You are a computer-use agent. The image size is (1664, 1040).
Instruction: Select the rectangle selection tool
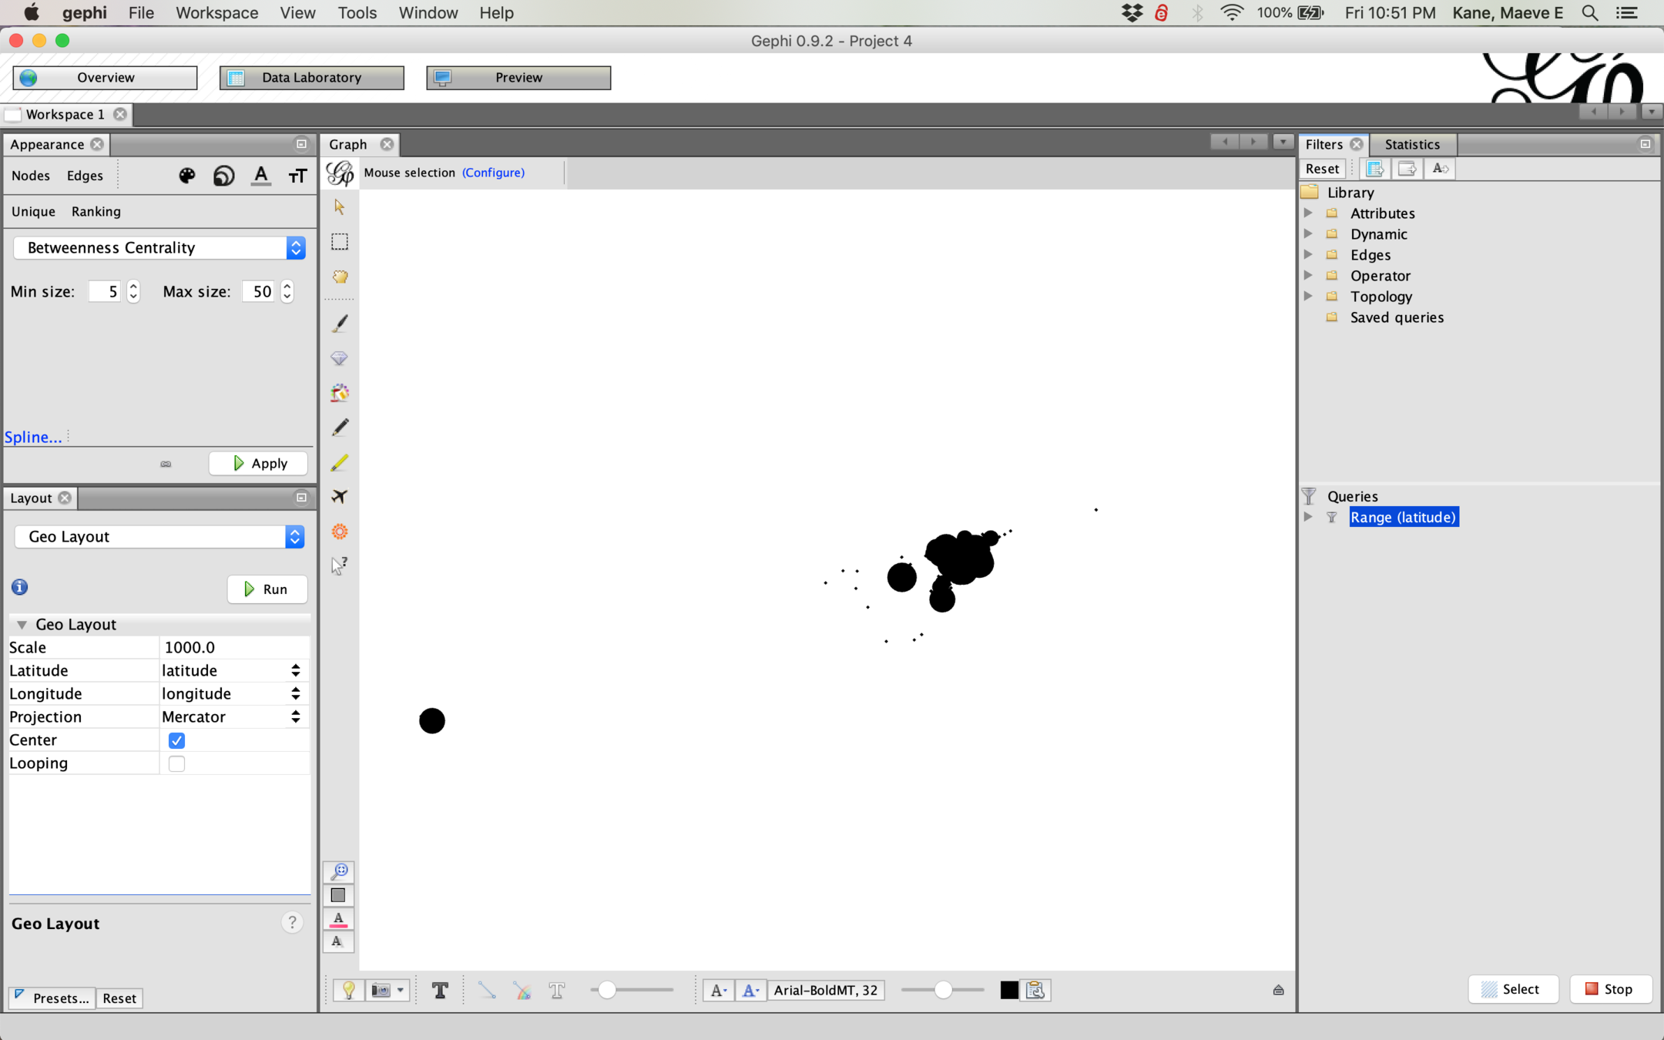[x=339, y=242]
